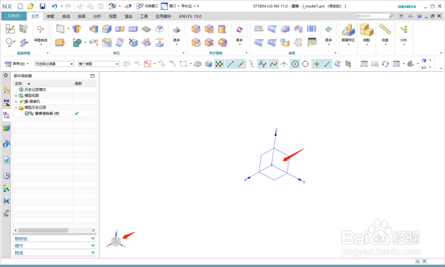The height and width of the screenshot is (267, 445).
Task: Click the 装配 assembly blocks icon
Action: pyautogui.click(x=367, y=30)
